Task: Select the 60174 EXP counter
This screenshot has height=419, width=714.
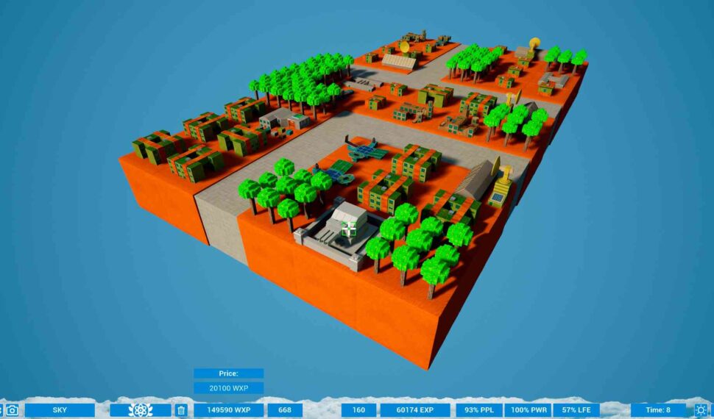Action: click(415, 410)
